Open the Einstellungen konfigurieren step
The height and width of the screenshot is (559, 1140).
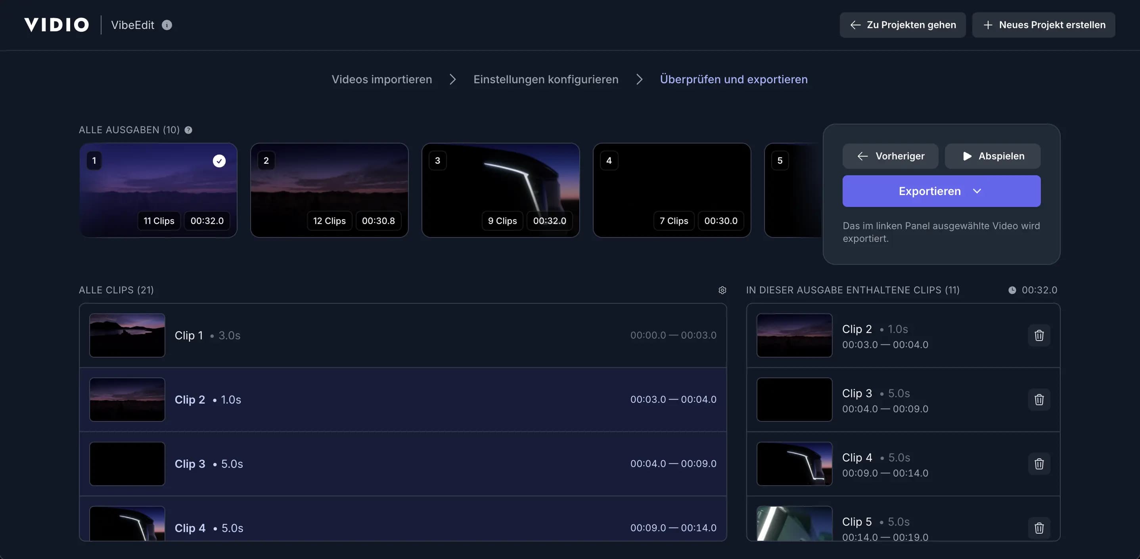coord(546,80)
